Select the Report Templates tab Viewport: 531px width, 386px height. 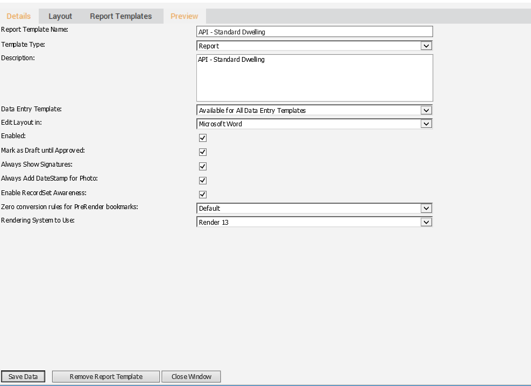[x=121, y=16]
